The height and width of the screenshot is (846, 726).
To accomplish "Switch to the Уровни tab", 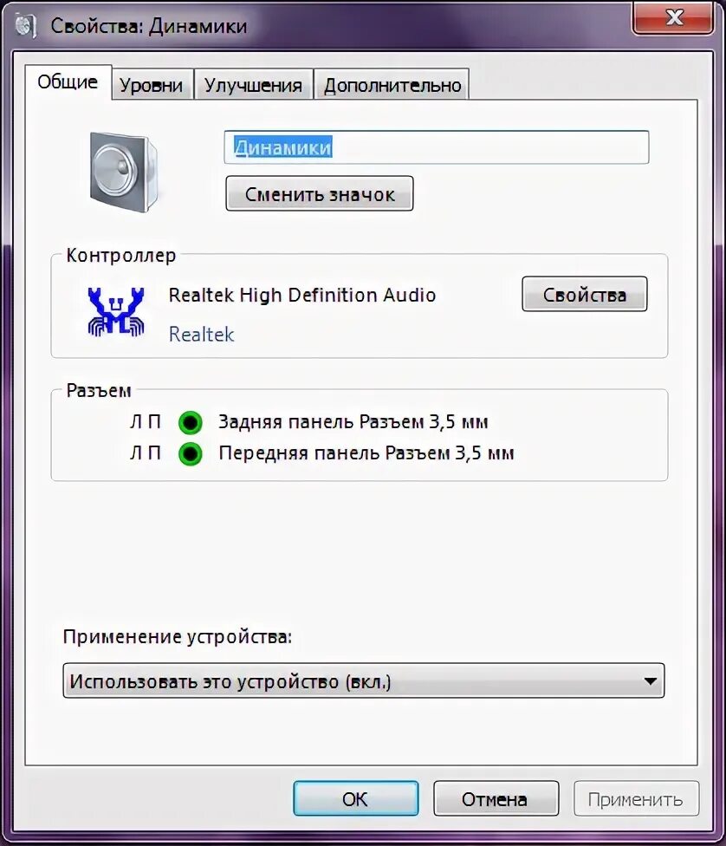I will (x=152, y=85).
